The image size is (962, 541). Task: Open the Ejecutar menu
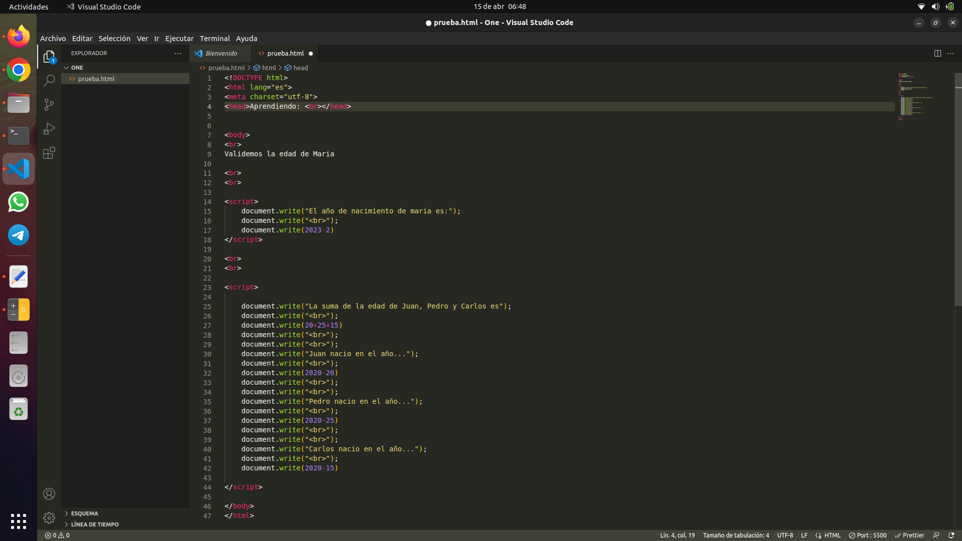tap(179, 39)
